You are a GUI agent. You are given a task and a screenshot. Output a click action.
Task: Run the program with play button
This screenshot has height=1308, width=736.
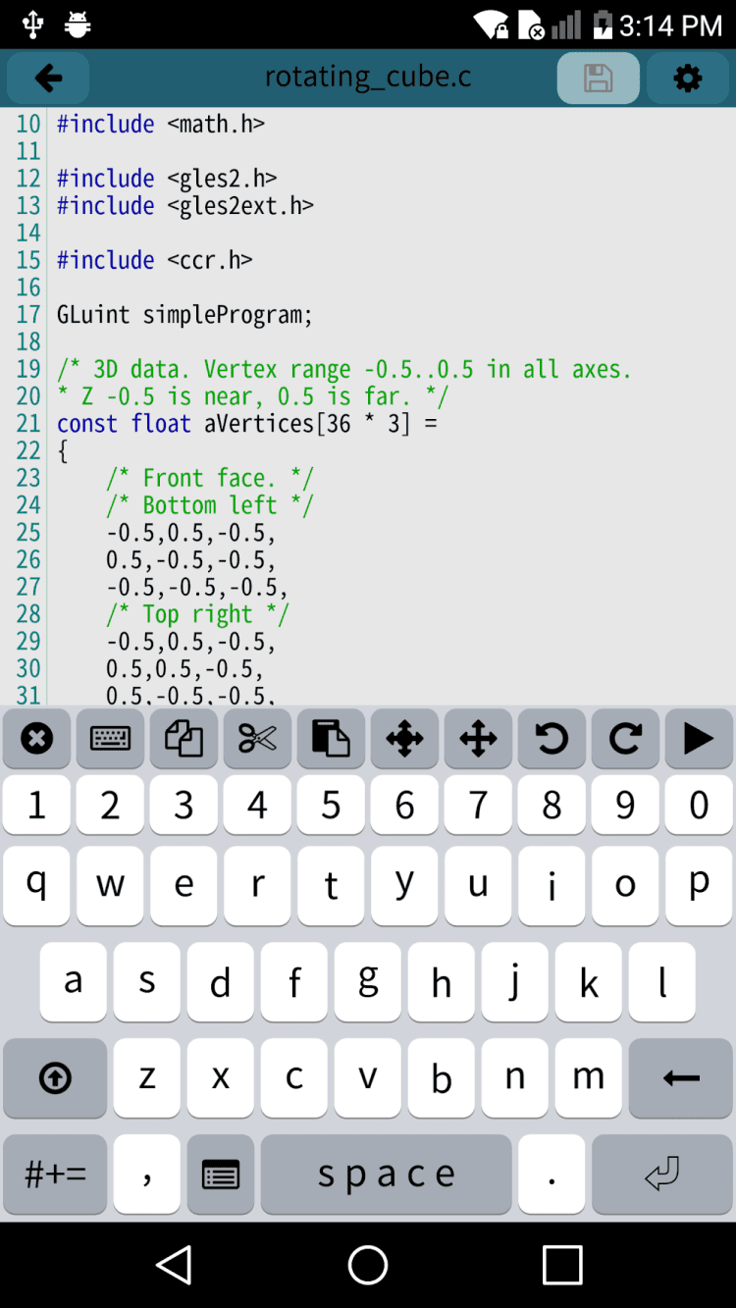pos(699,739)
